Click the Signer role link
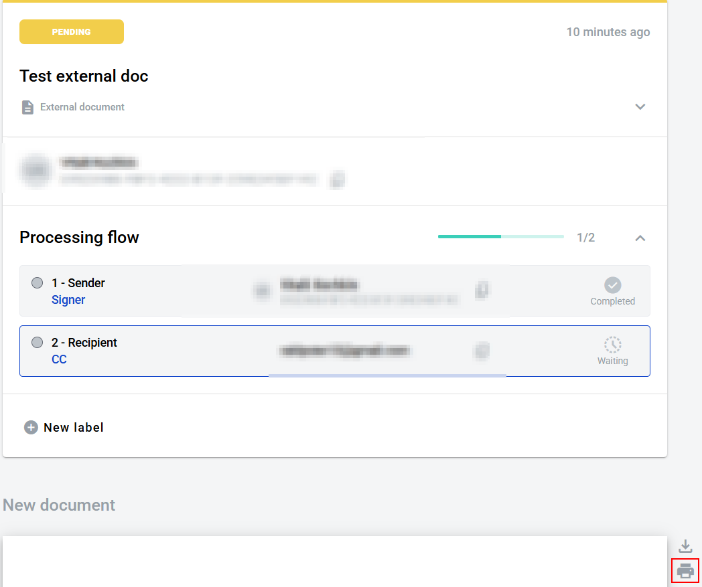Image resolution: width=702 pixels, height=587 pixels. click(68, 300)
